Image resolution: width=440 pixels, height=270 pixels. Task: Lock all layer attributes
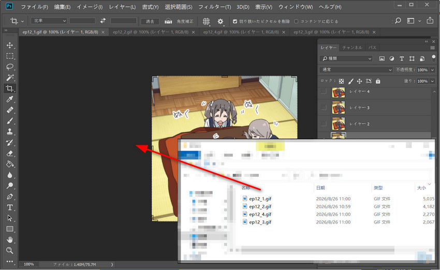point(378,81)
